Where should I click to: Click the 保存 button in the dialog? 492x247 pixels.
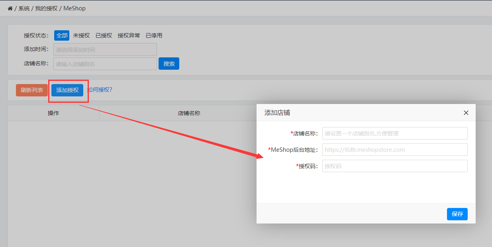(457, 214)
